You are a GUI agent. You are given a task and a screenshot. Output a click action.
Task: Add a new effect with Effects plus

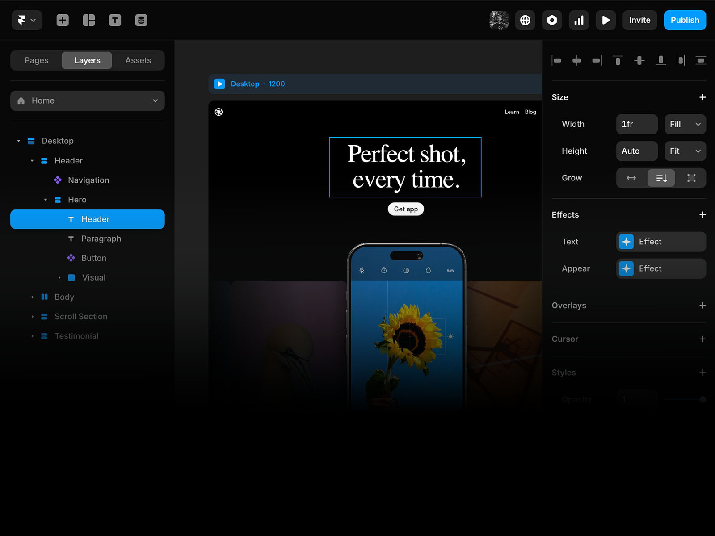tap(702, 215)
